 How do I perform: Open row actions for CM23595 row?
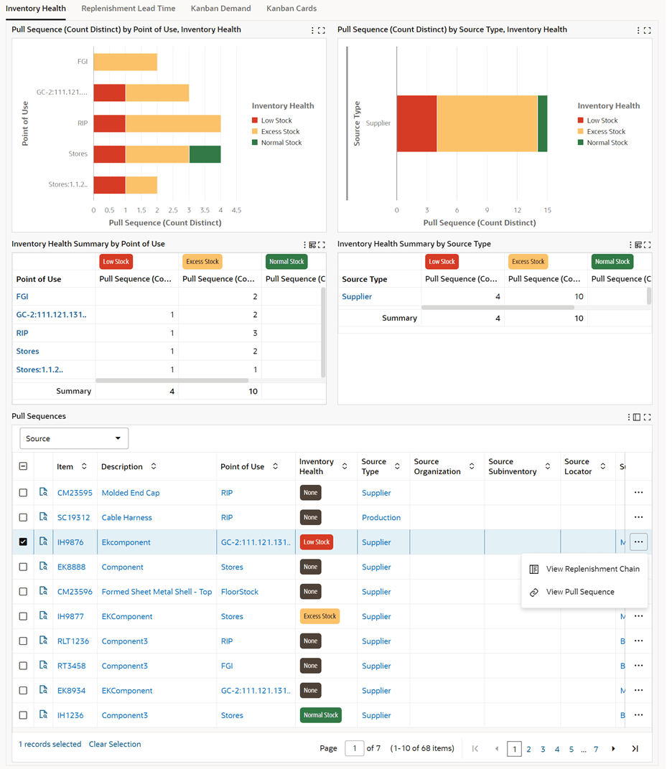[639, 492]
